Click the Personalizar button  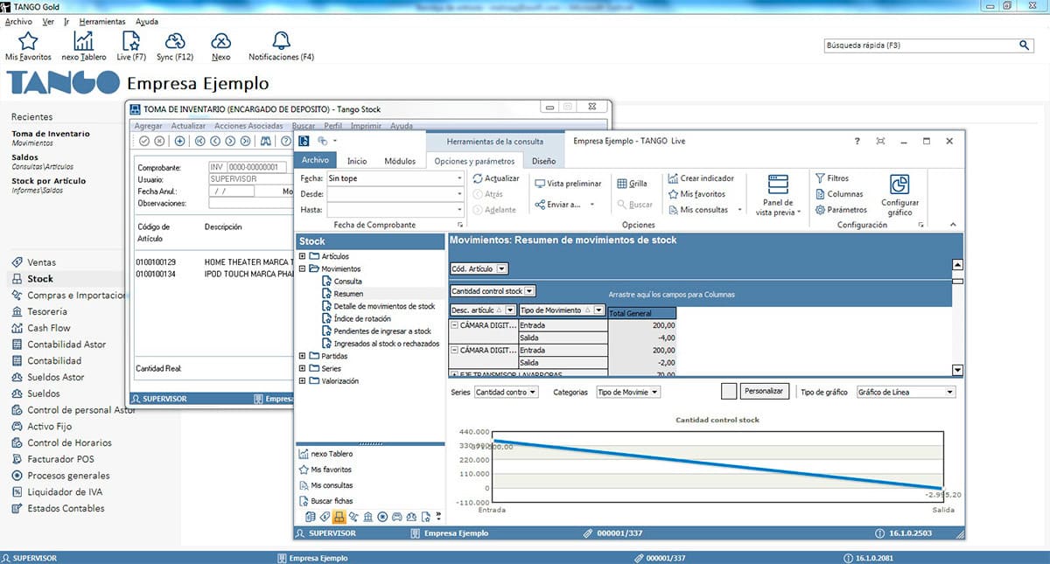click(766, 392)
